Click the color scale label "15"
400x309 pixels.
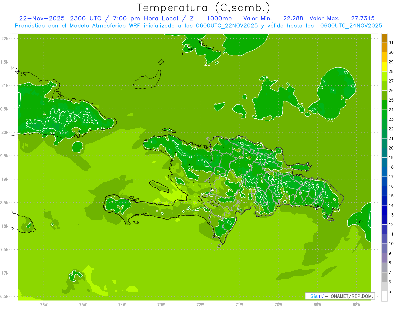pos(391,196)
